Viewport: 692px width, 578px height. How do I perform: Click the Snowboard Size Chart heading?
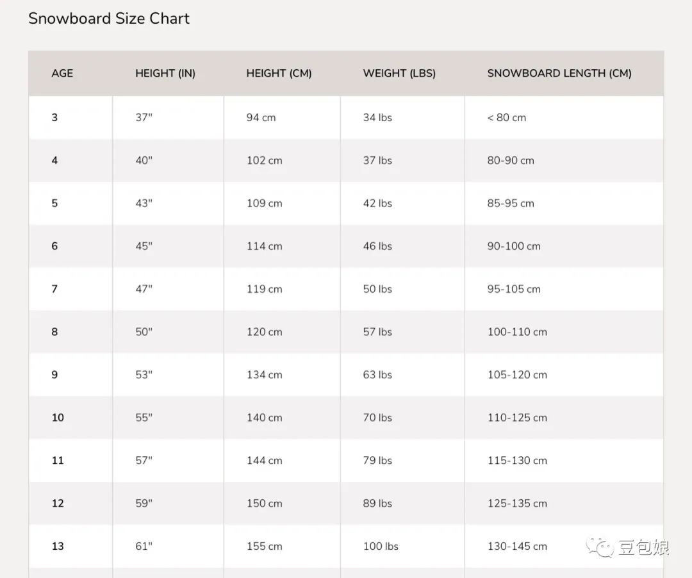coord(108,19)
